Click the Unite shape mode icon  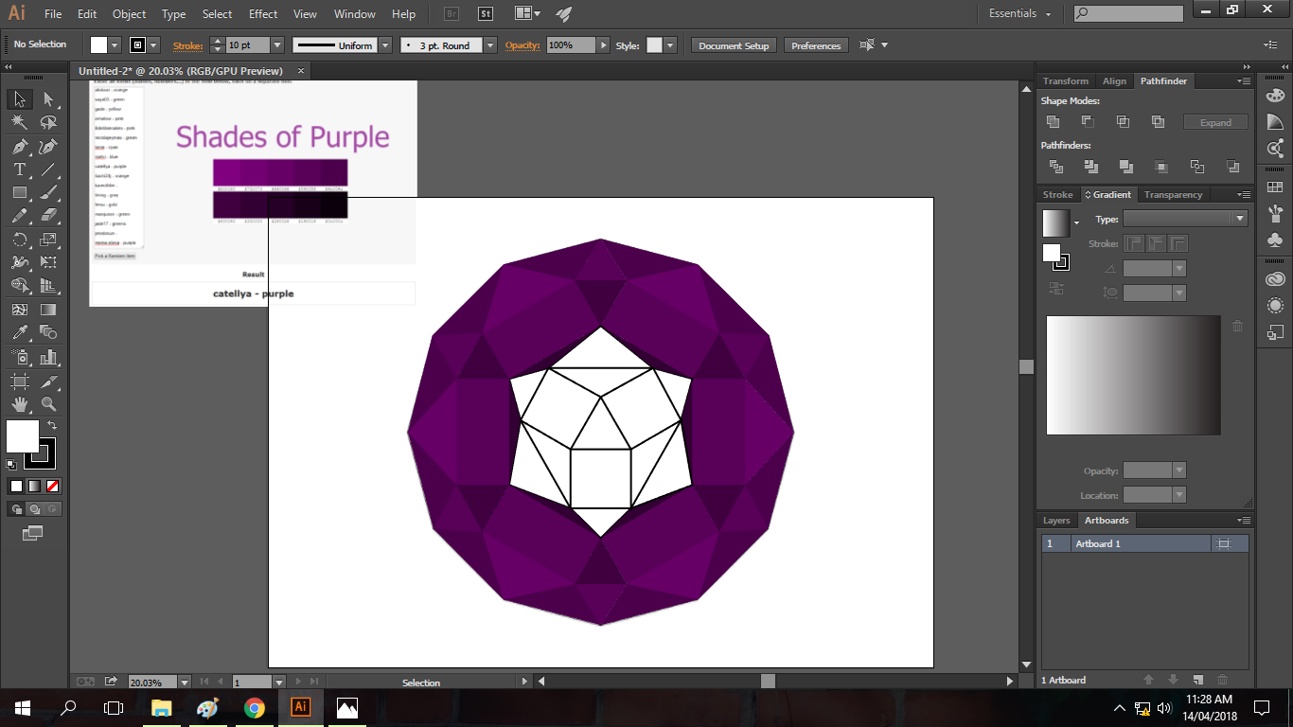(x=1053, y=122)
